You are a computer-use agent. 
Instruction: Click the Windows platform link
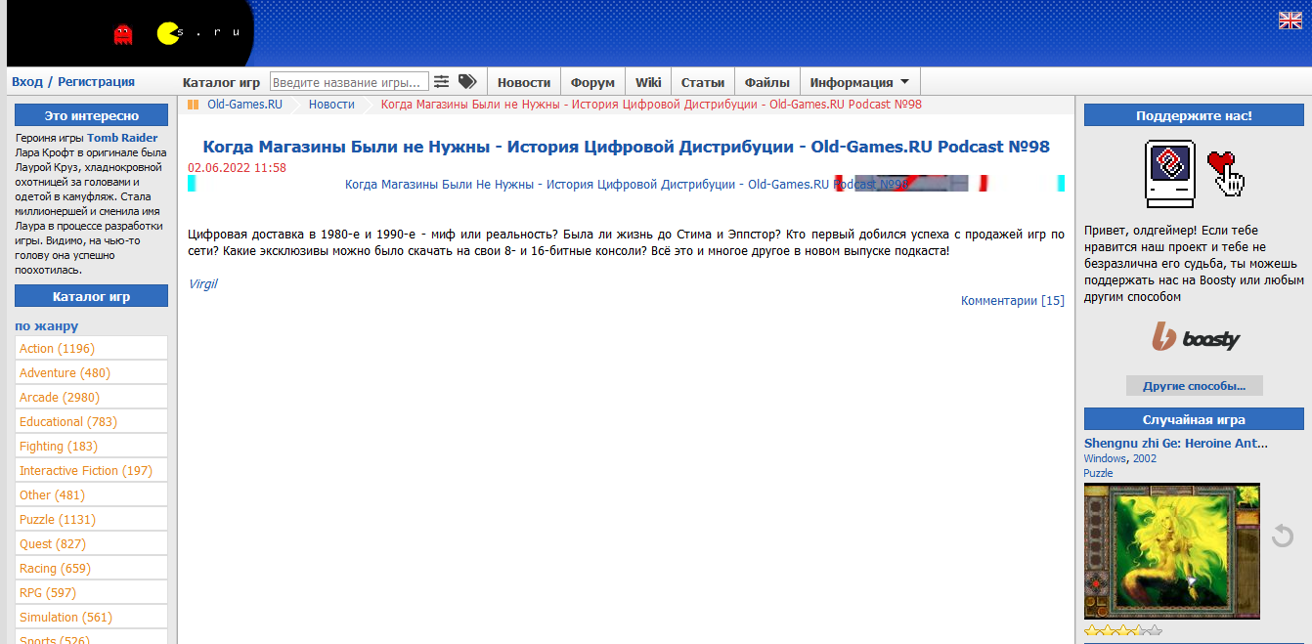(x=1106, y=458)
